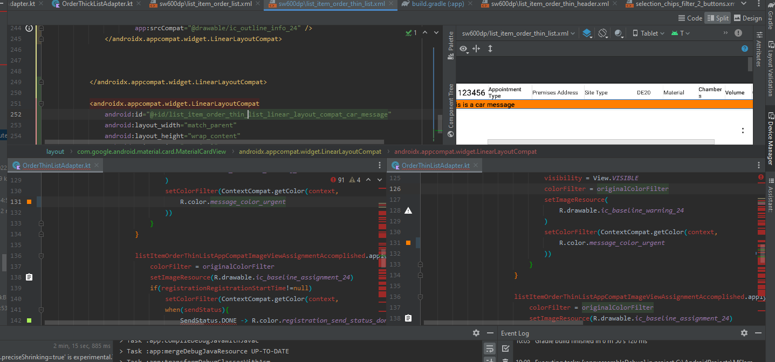775x362 pixels.
Task: Open Event Log settings gear
Action: click(744, 333)
